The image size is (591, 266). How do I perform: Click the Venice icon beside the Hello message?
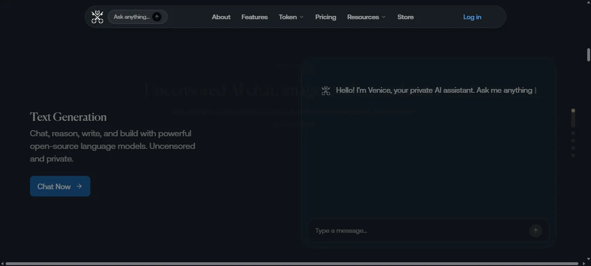pos(326,91)
